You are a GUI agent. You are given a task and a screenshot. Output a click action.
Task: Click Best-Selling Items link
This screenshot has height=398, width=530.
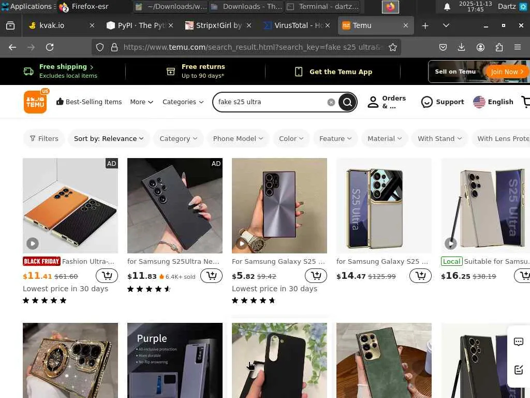click(x=89, y=102)
